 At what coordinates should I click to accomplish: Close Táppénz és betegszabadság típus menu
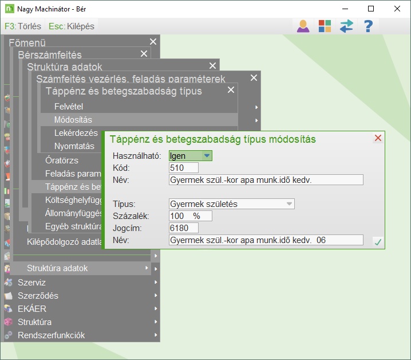[231, 90]
